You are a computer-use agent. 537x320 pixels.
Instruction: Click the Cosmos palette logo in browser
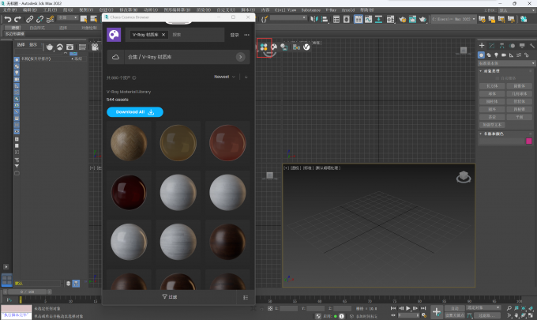(114, 35)
